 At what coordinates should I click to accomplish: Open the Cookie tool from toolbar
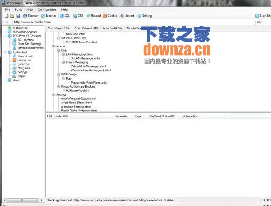[110, 16]
